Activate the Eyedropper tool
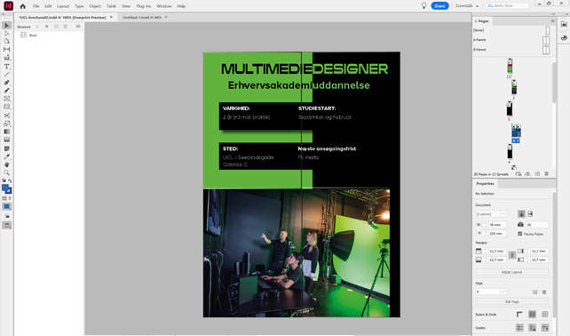Image resolution: width=570 pixels, height=336 pixels. [x=6, y=156]
